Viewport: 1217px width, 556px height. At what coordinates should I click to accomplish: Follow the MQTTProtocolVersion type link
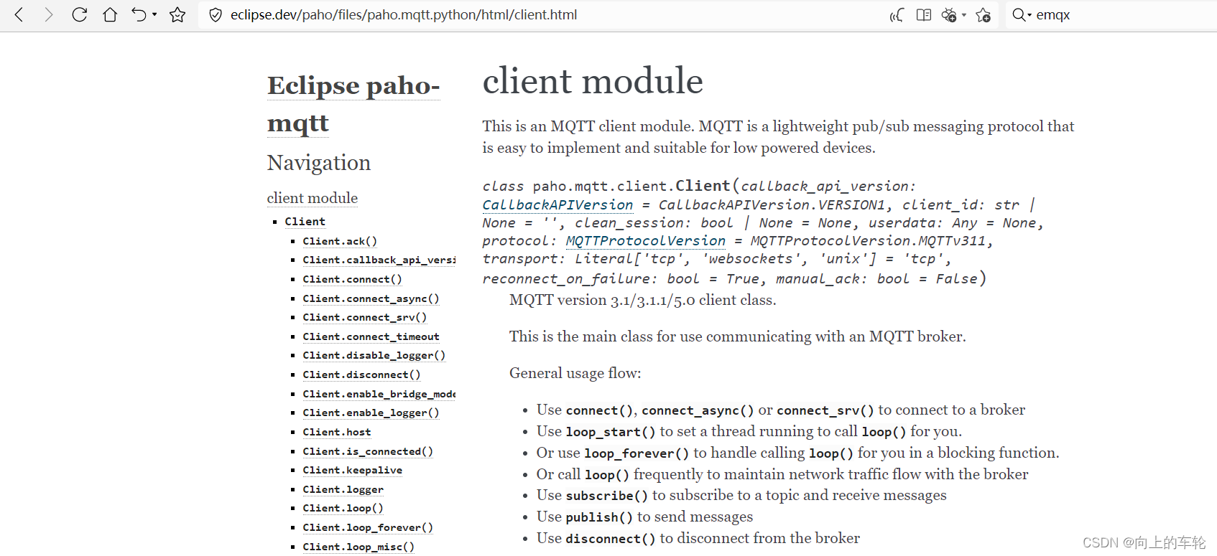pos(646,241)
